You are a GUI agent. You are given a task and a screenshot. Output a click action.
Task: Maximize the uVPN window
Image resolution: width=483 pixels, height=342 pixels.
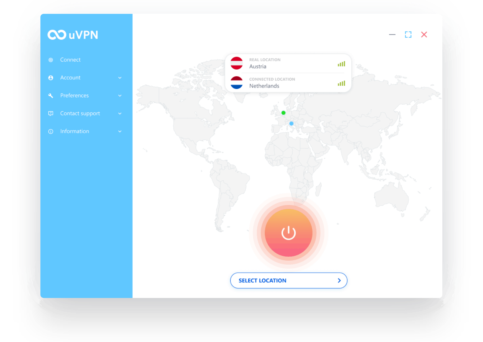pos(408,35)
